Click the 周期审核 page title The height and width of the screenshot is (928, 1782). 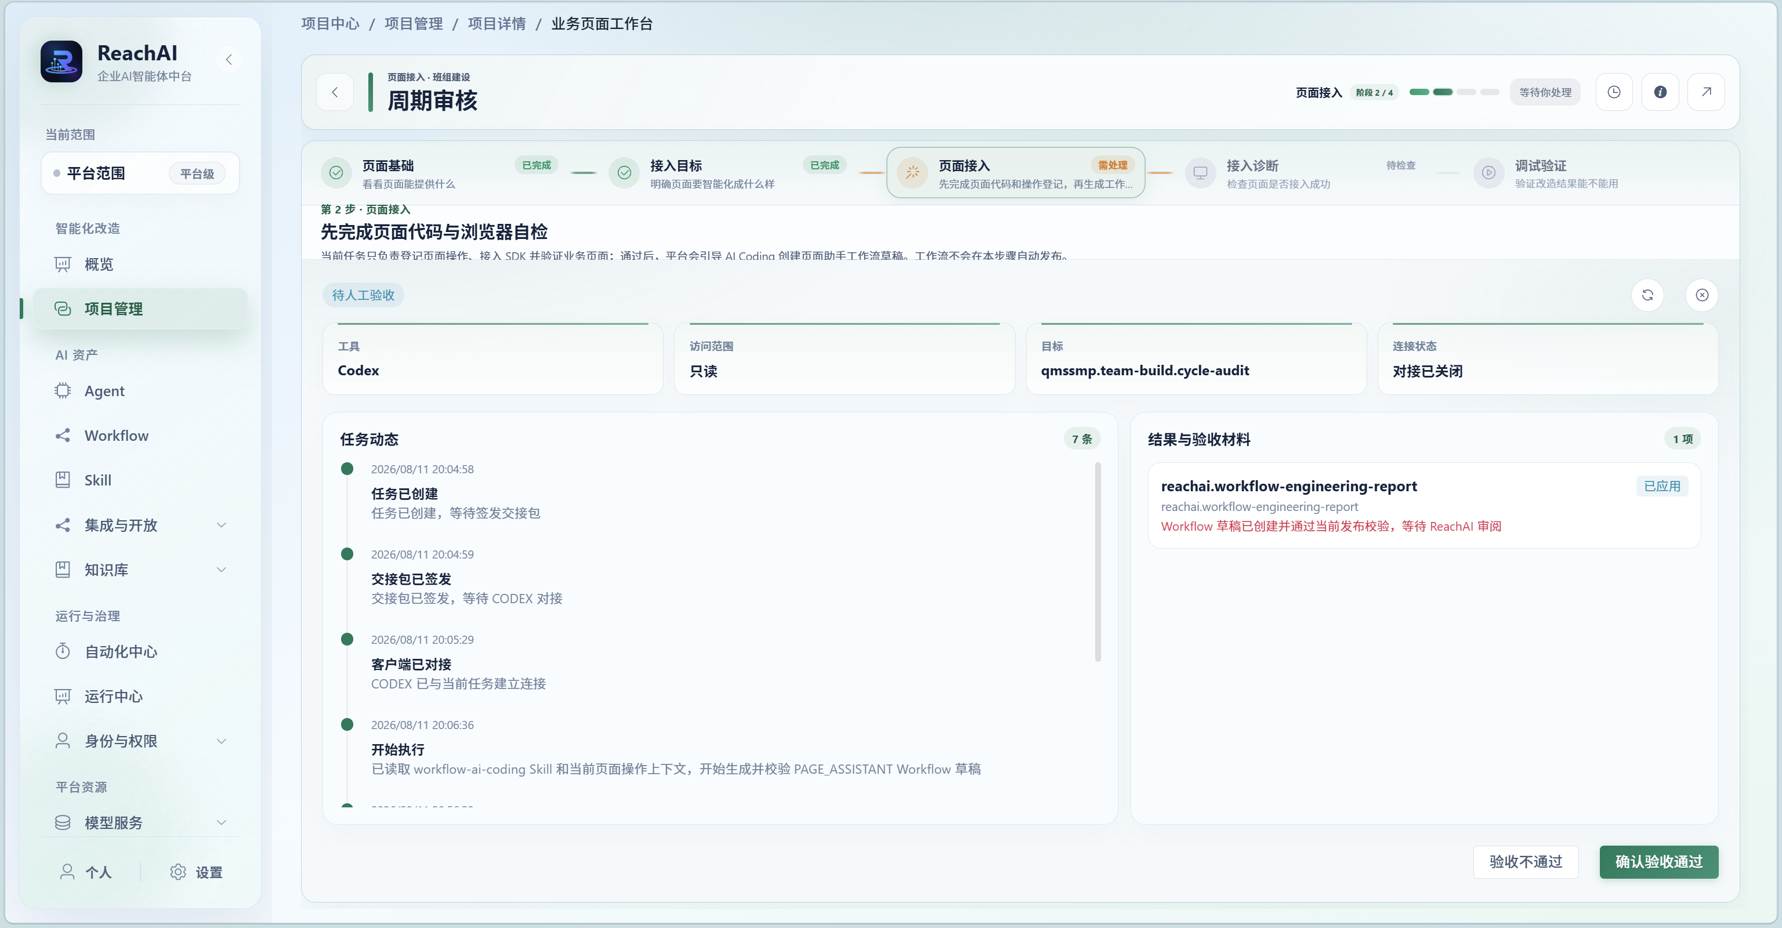432,101
